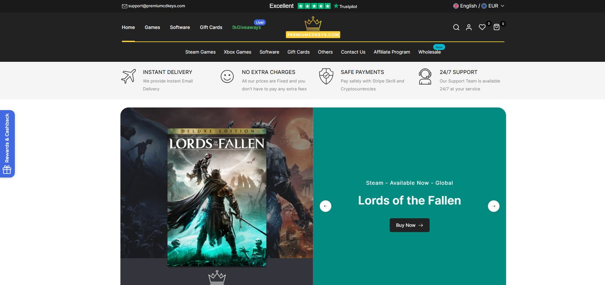Click the Buy Now button
This screenshot has height=285, width=605.
point(410,225)
